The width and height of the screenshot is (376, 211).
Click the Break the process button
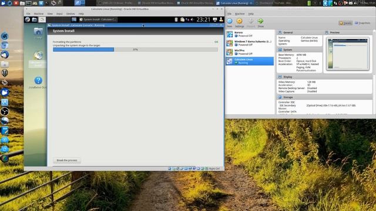click(67, 160)
